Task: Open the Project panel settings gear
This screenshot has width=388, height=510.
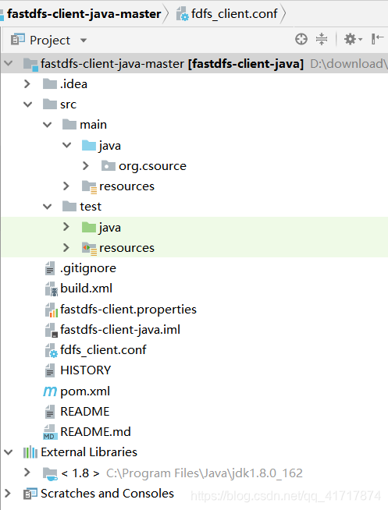Action: click(353, 39)
